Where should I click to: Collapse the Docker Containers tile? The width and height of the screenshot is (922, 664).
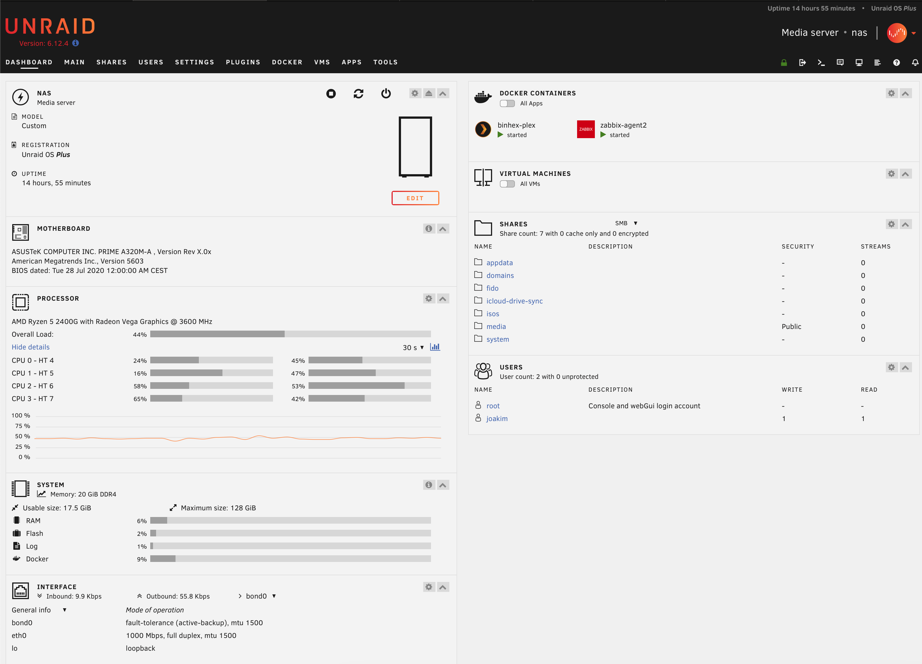(x=905, y=93)
